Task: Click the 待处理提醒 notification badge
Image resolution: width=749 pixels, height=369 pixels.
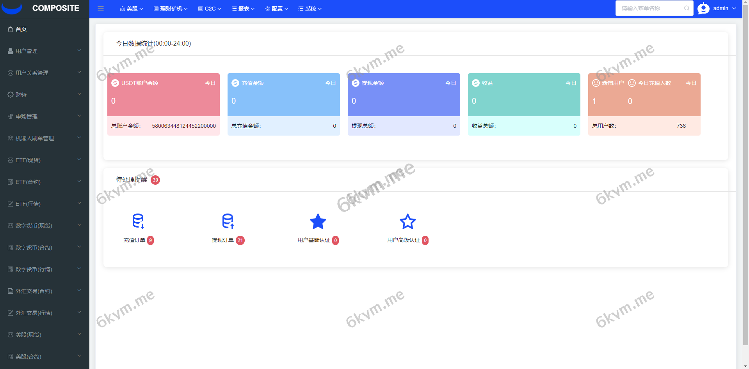Action: (x=155, y=180)
